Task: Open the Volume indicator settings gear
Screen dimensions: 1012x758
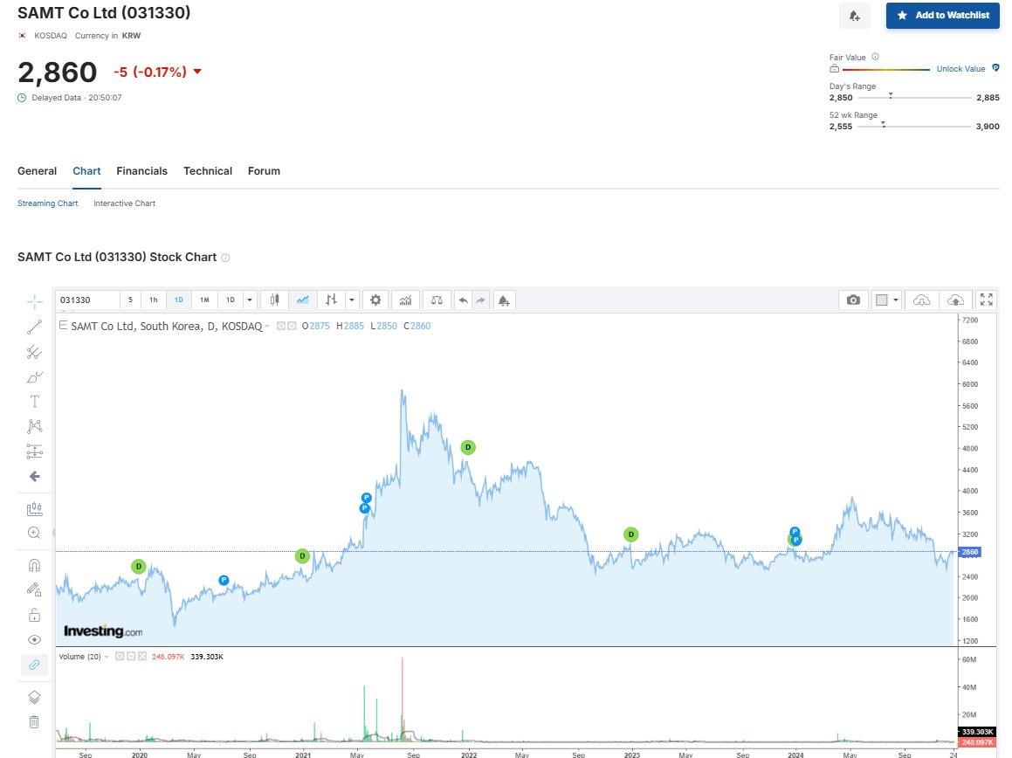Action: pyautogui.click(x=131, y=656)
